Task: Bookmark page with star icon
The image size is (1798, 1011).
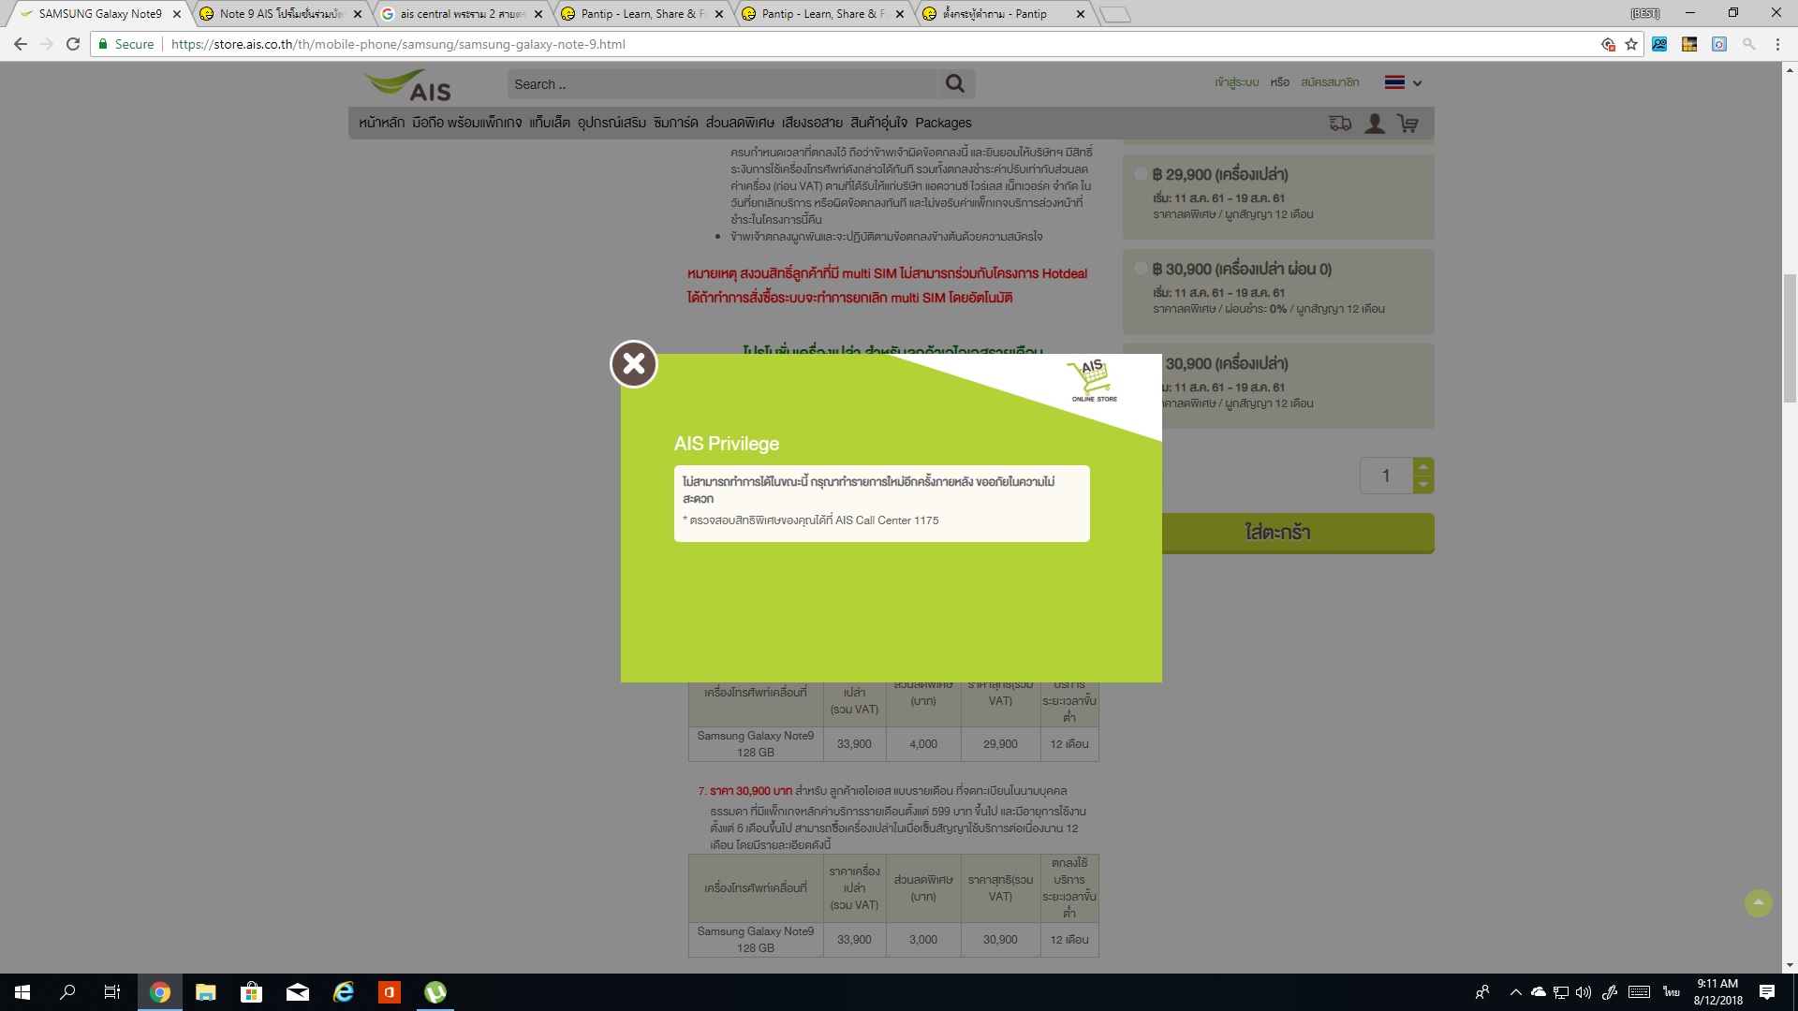Action: click(x=1631, y=44)
